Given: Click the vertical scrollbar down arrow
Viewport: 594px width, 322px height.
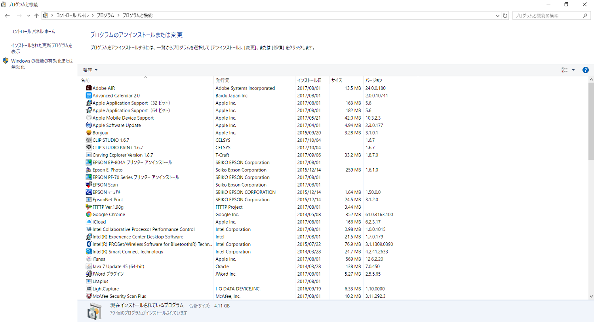Looking at the screenshot, I should (x=591, y=296).
